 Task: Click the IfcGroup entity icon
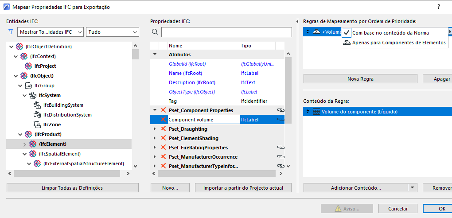point(28,86)
